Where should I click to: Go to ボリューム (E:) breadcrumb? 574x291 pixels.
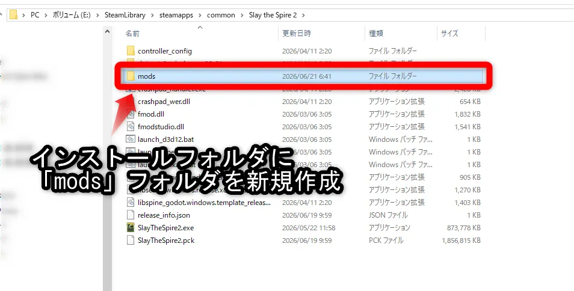pyautogui.click(x=72, y=15)
